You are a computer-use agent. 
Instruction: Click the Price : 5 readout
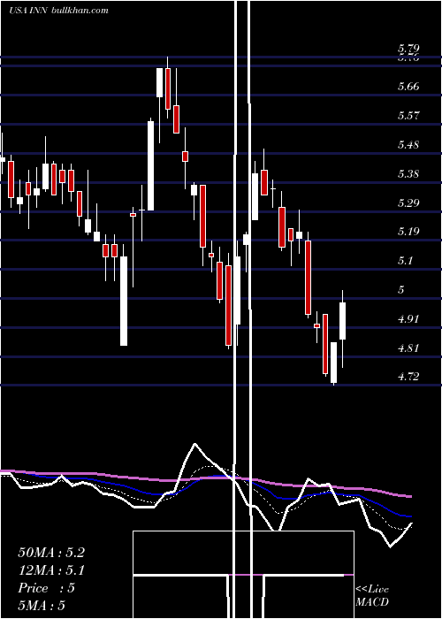(46, 588)
